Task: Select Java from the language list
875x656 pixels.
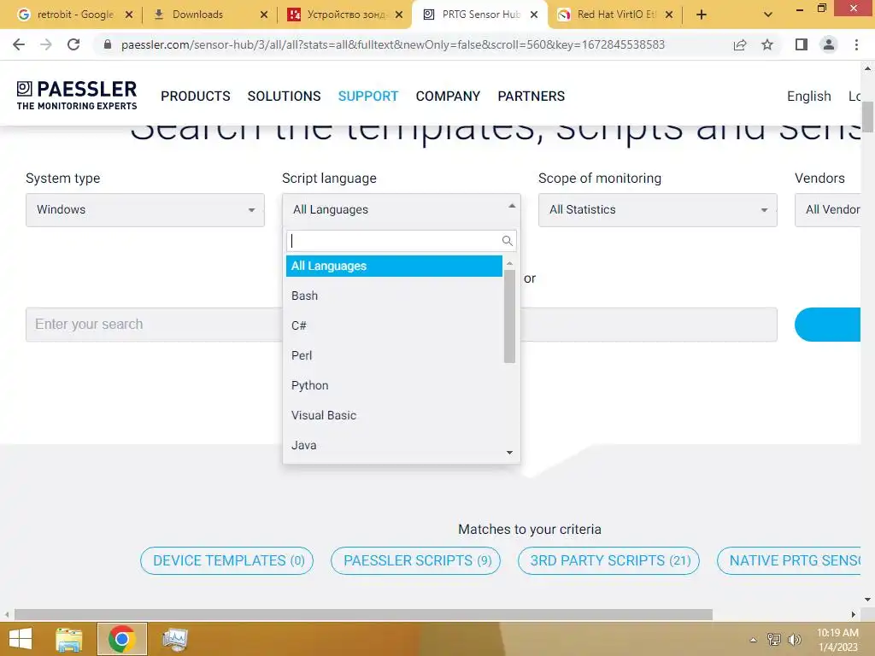Action: coord(394,445)
